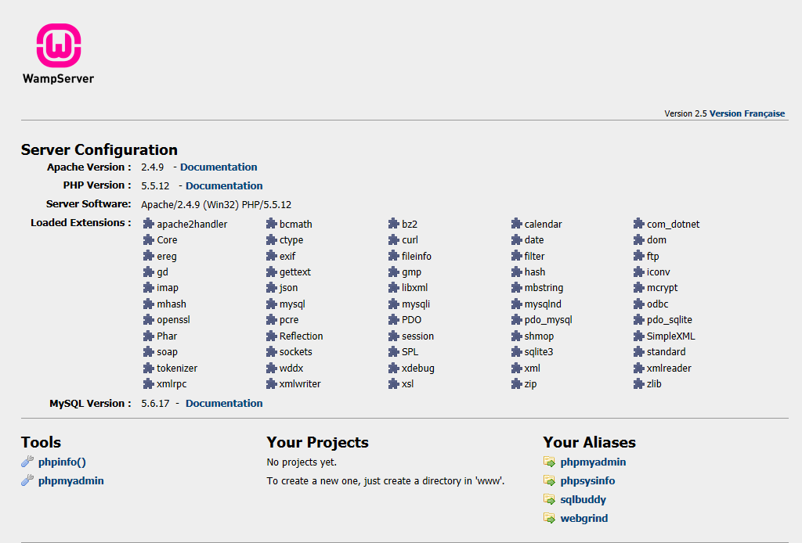Viewport: 802px width, 543px height.
Task: Click the puzzle icon next to openssl
Action: point(148,320)
